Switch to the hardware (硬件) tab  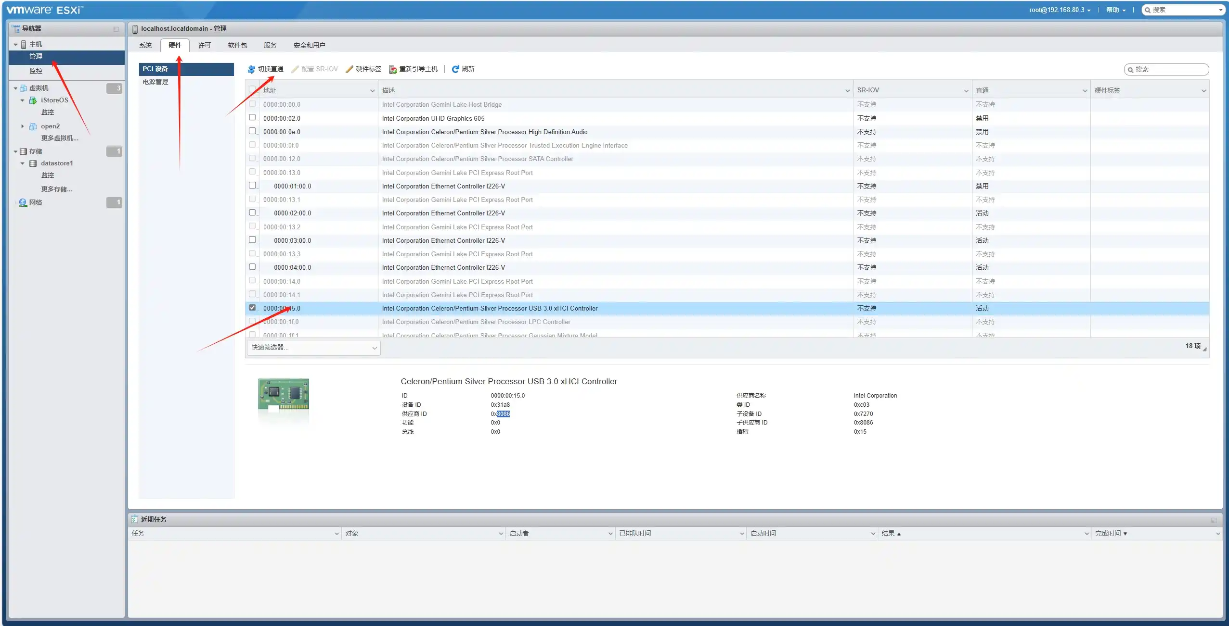click(175, 45)
